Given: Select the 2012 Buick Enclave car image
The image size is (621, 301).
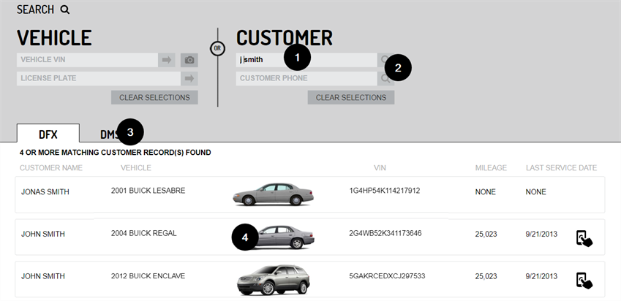Looking at the screenshot, I should [x=273, y=279].
